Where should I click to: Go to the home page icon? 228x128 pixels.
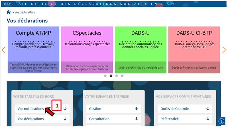coord(9,12)
